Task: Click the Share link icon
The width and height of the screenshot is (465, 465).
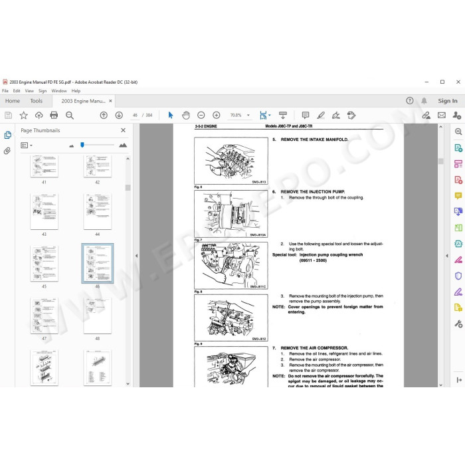Action: pyautogui.click(x=426, y=115)
